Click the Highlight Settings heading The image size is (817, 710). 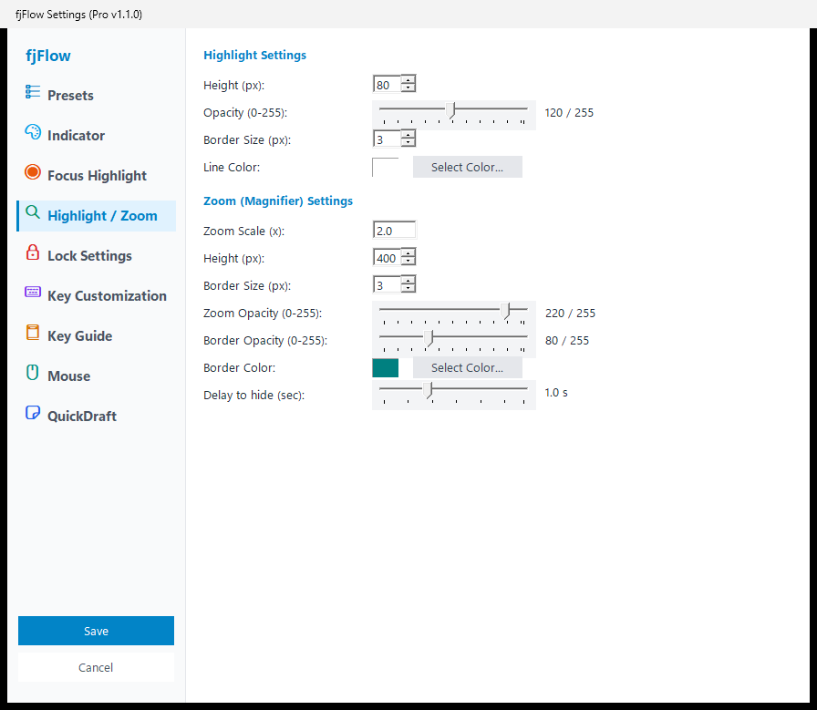pyautogui.click(x=254, y=56)
